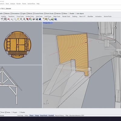
Task: Click the light bulb icon in toolbar
Action: [21, 19]
